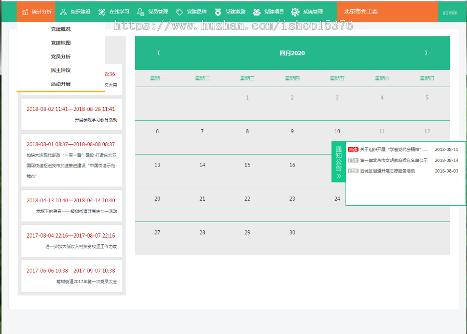Select 民主评议 from dropdown
Screen dimensions: 467x334
tap(61, 70)
